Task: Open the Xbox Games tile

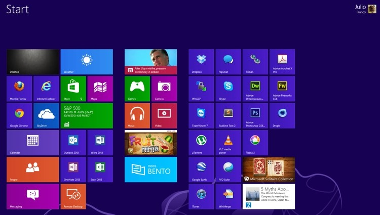Action: pos(137,89)
